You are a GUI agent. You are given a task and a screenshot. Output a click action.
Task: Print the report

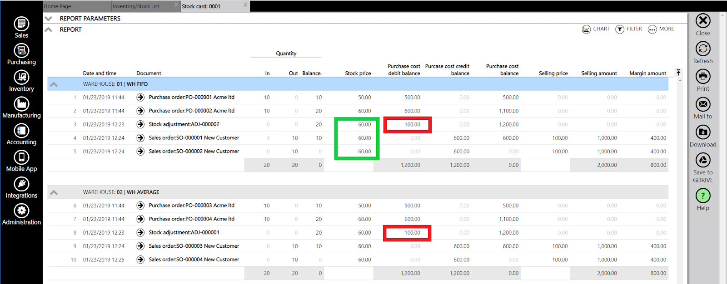[x=703, y=80]
